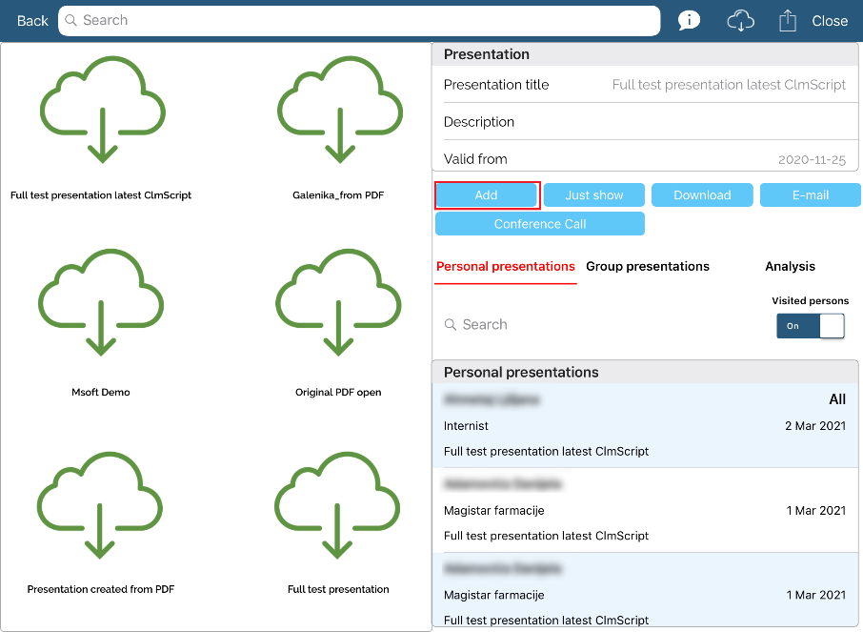863x632 pixels.
Task: Click the cloud download icon in top bar
Action: (740, 21)
